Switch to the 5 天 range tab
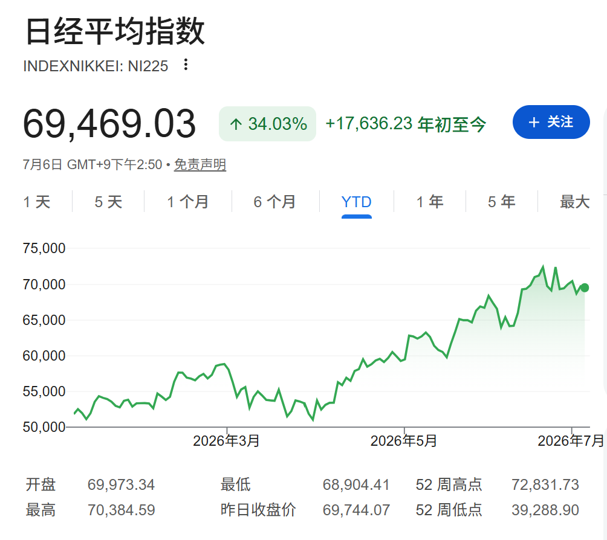Viewport: 607px width, 540px height. 108,202
